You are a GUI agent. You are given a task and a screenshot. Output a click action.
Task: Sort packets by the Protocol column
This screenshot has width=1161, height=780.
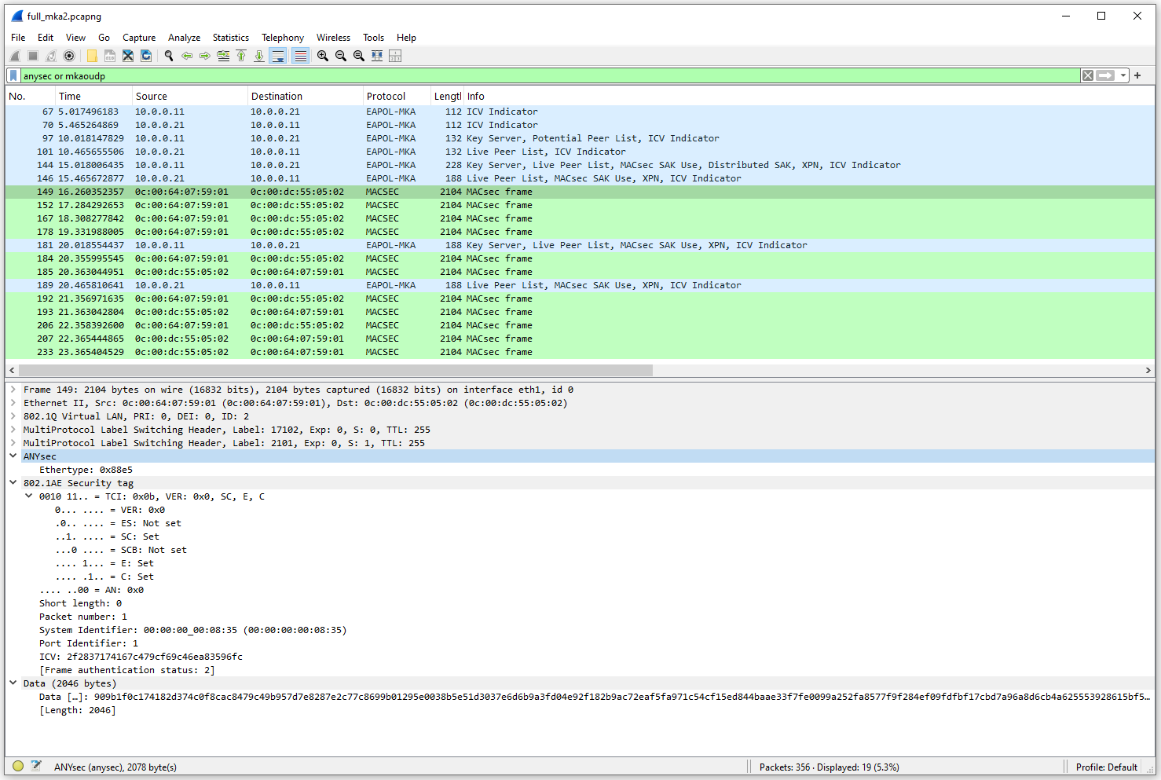pyautogui.click(x=386, y=97)
